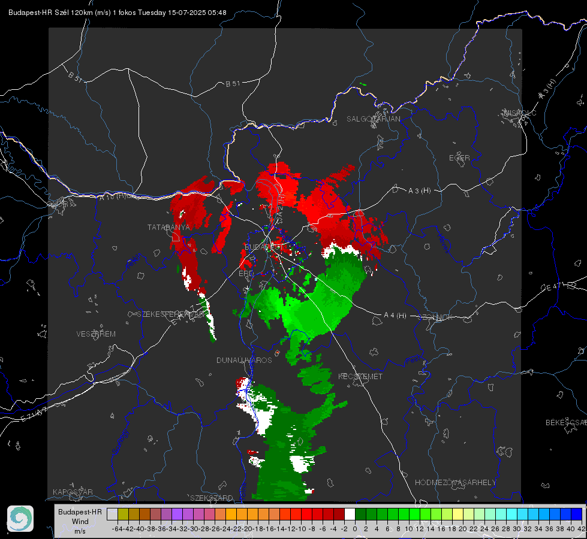The image size is (587, 539).
Task: Click the HODMEZOVASARHELY city label
Action: (455, 483)
